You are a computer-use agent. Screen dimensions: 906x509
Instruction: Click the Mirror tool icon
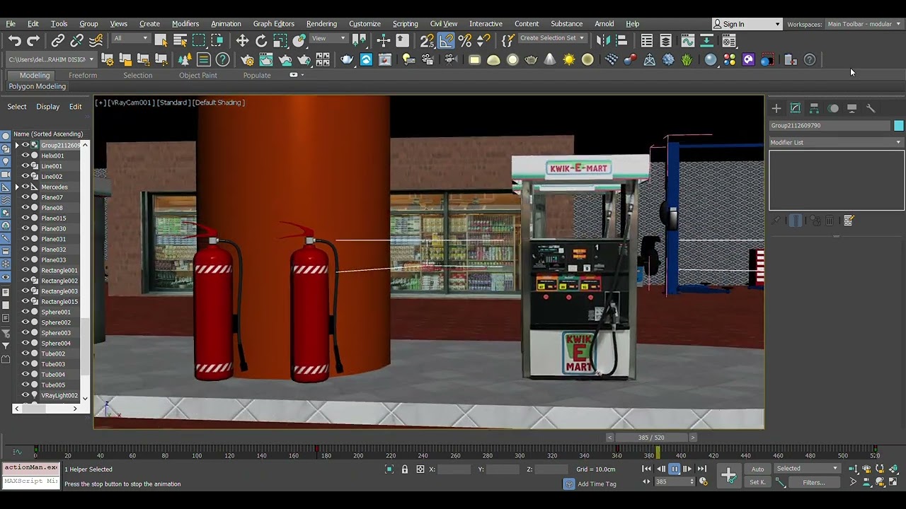coord(602,40)
